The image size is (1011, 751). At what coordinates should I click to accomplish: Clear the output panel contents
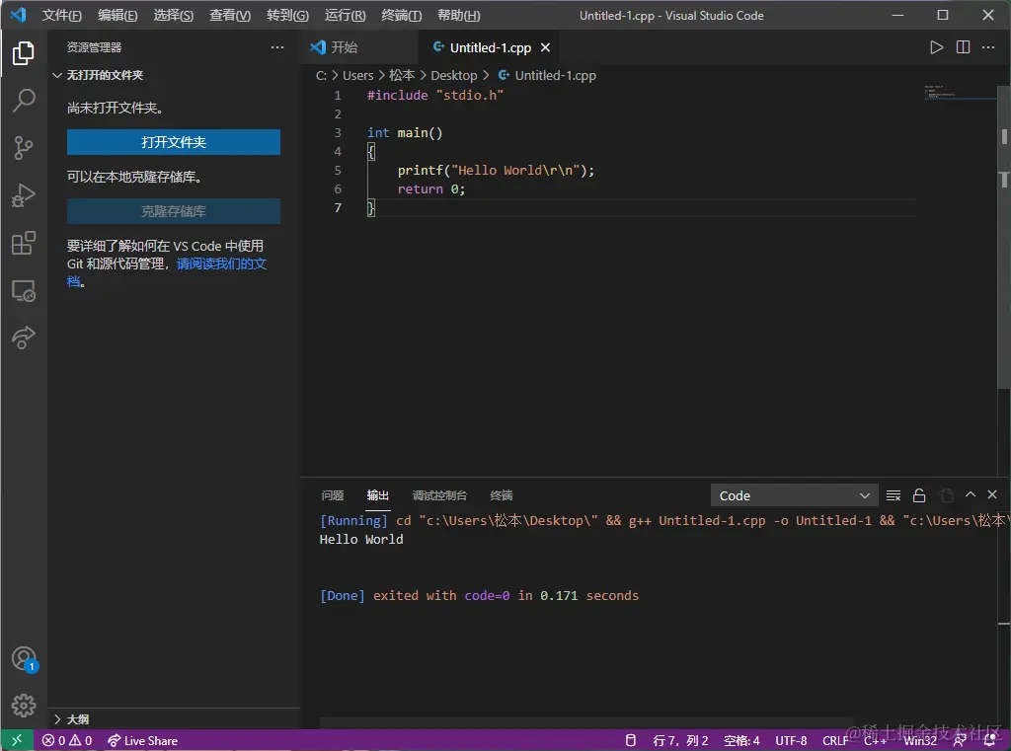coord(894,495)
